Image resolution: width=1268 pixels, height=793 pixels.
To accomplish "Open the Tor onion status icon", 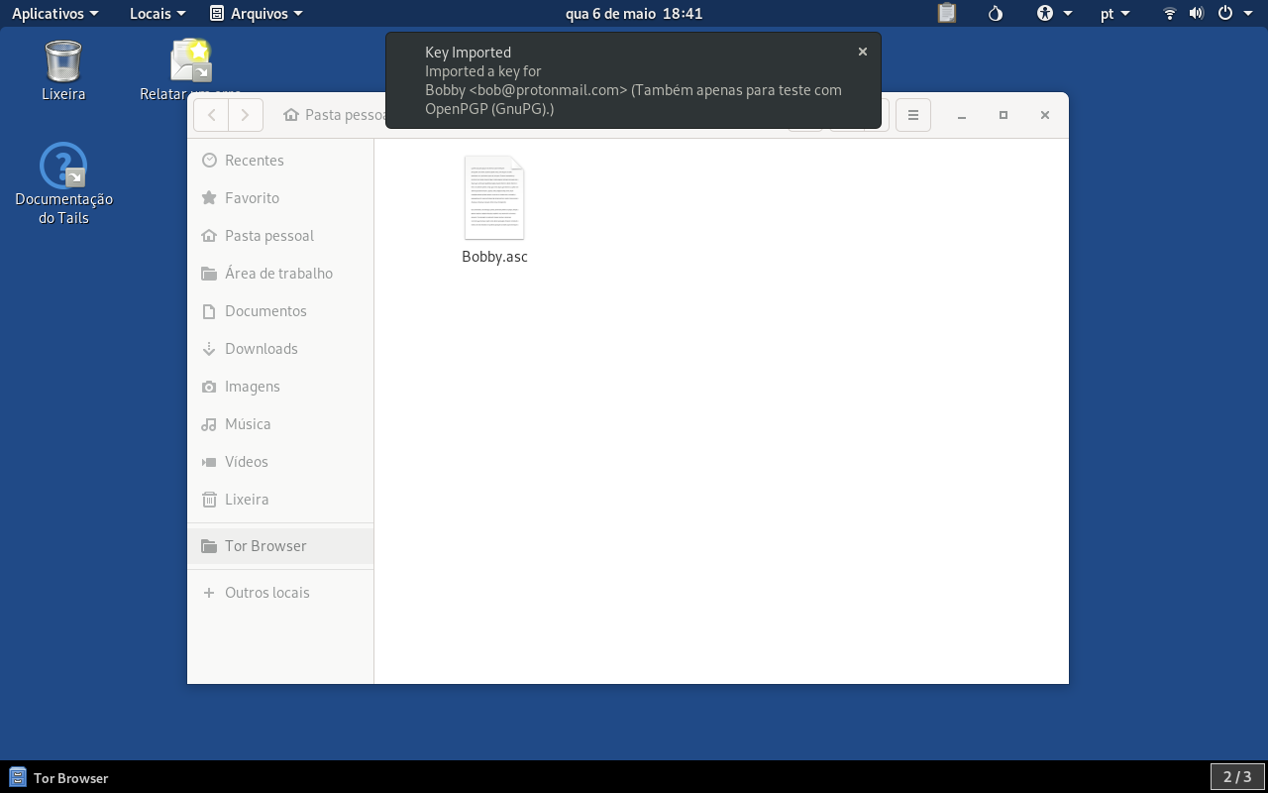I will point(996,14).
